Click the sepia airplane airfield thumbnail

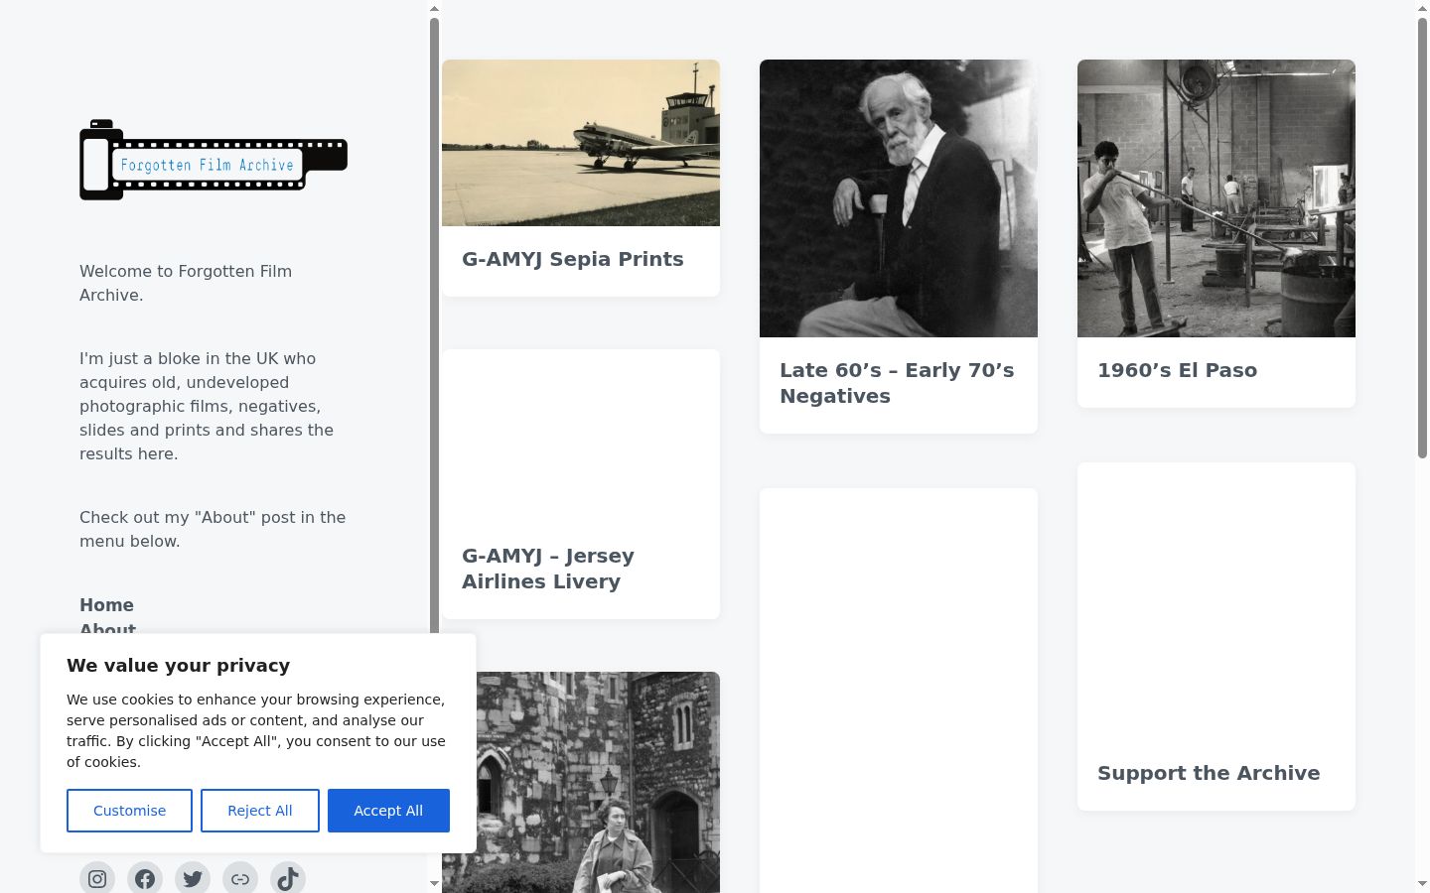tap(581, 143)
